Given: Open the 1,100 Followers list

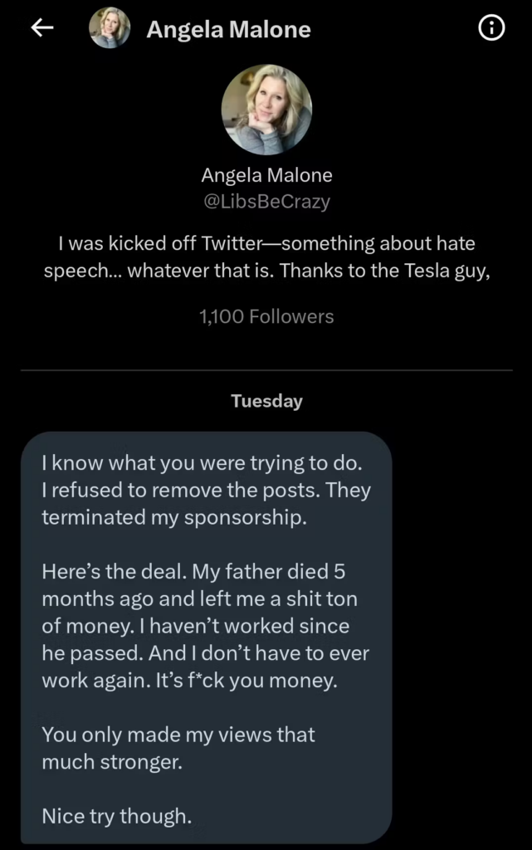Looking at the screenshot, I should (x=266, y=316).
